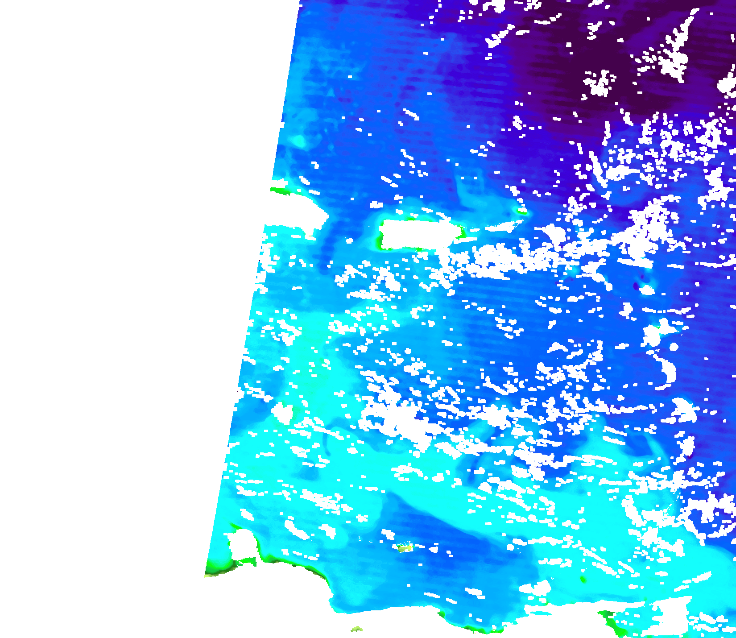Pick the tiny green spot in lower-right cyan water

pyautogui.click(x=583, y=580)
